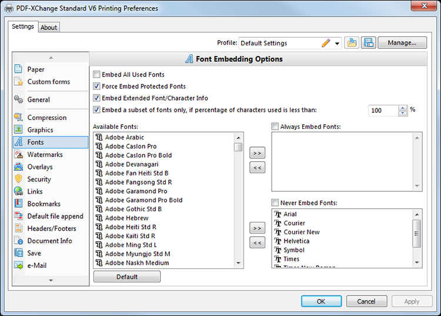The width and height of the screenshot is (441, 316).
Task: Select the Default file append icon
Action: coord(18,216)
